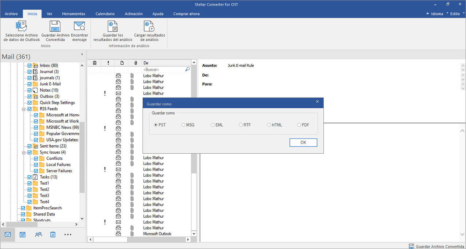Select the Conflicts folder
466x249 pixels.
point(54,158)
